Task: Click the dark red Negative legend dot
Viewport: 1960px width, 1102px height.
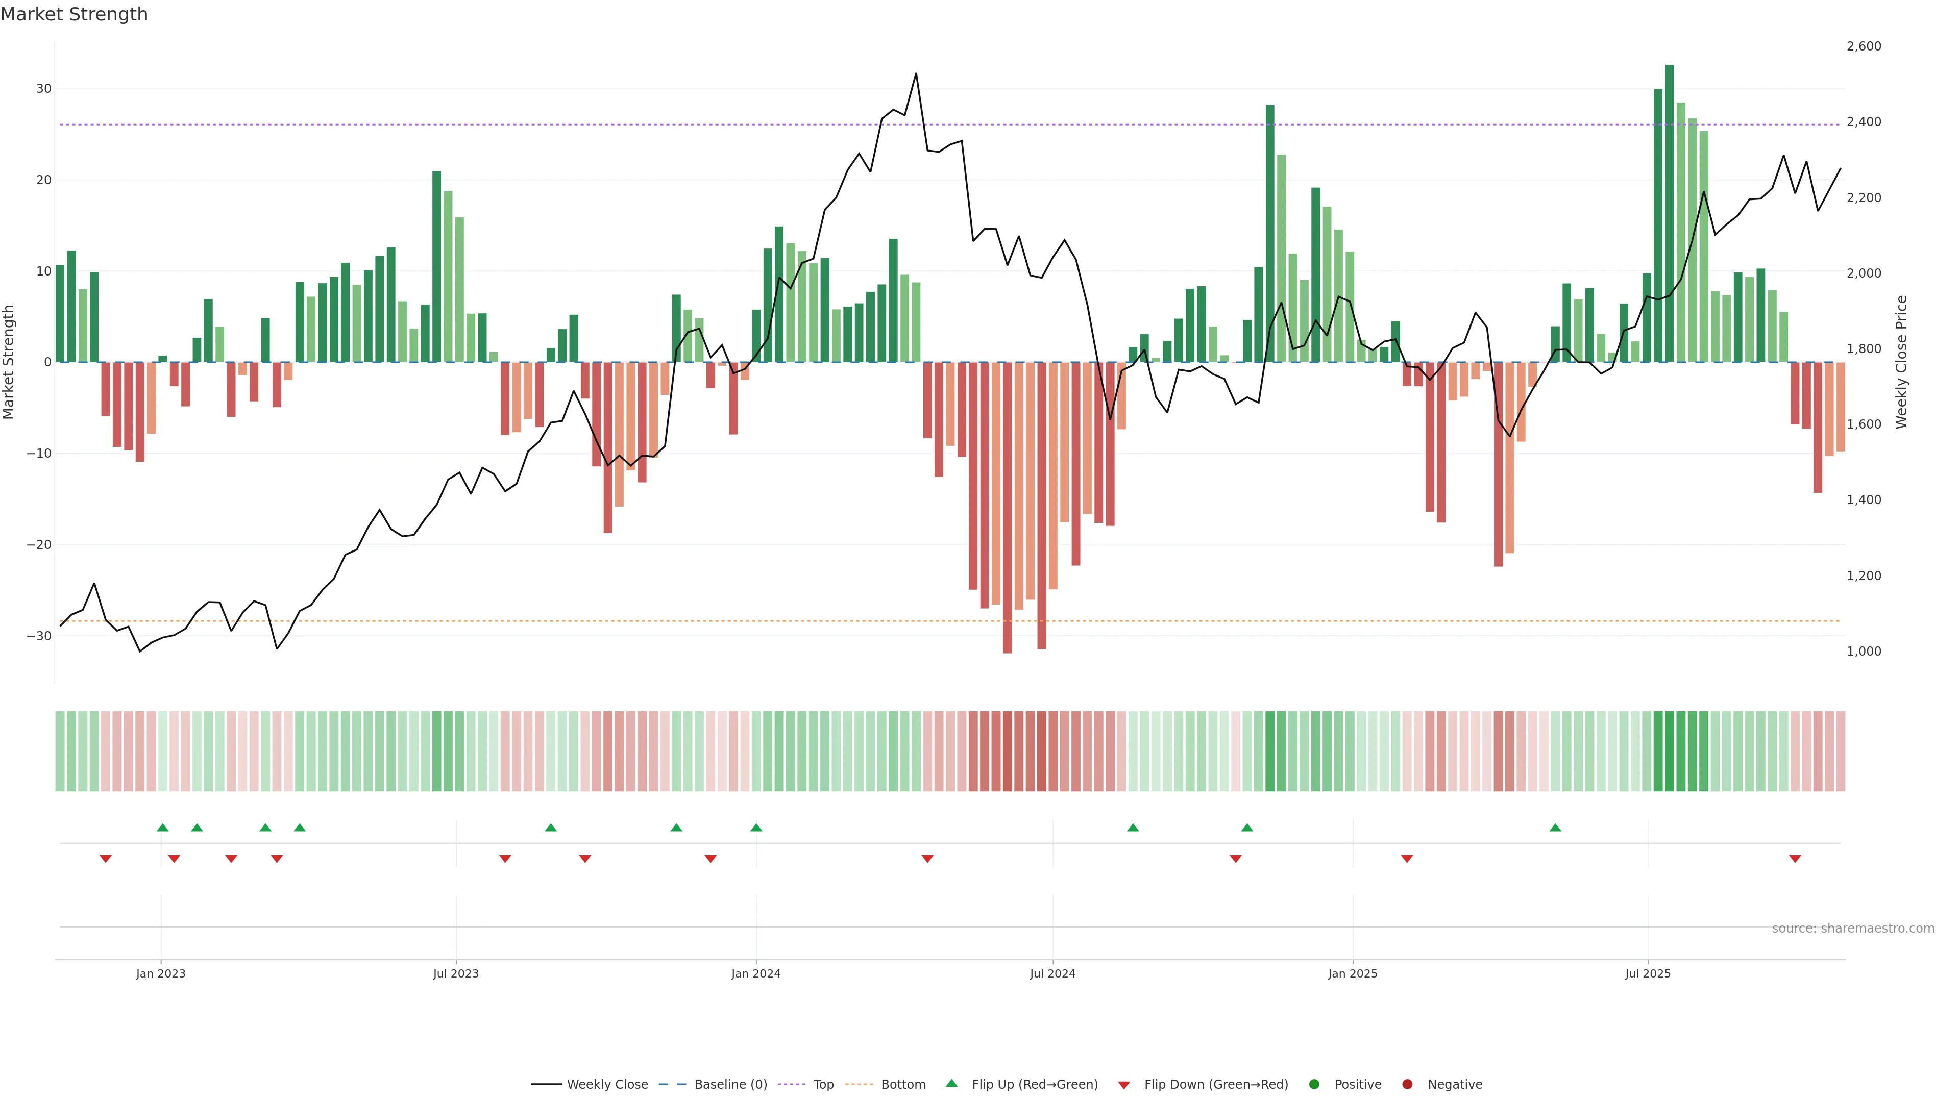Action: (x=1407, y=1085)
